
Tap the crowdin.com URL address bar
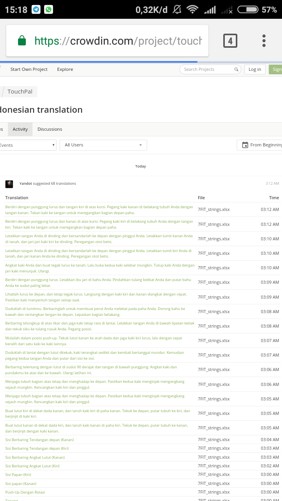[107, 41]
